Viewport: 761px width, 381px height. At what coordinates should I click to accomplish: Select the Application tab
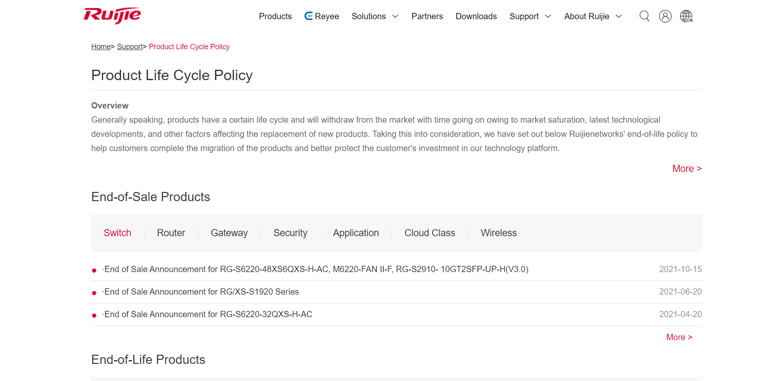pos(356,233)
